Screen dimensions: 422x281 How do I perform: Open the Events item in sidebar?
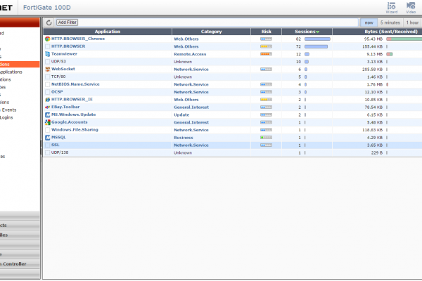click(9, 110)
